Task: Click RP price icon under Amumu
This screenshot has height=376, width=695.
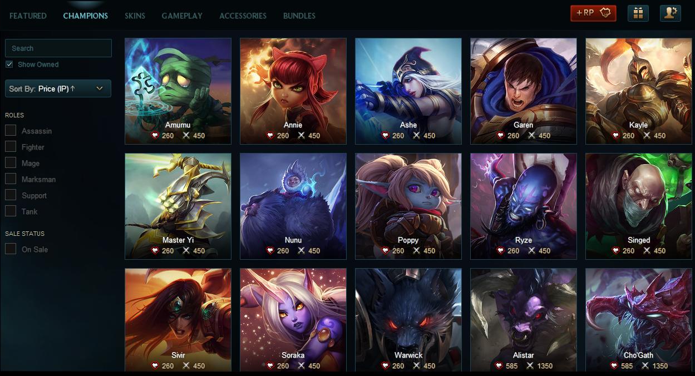Action: pyautogui.click(x=155, y=136)
